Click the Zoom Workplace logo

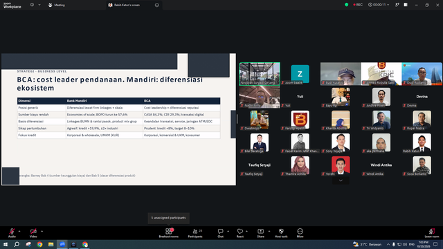pos(12,5)
